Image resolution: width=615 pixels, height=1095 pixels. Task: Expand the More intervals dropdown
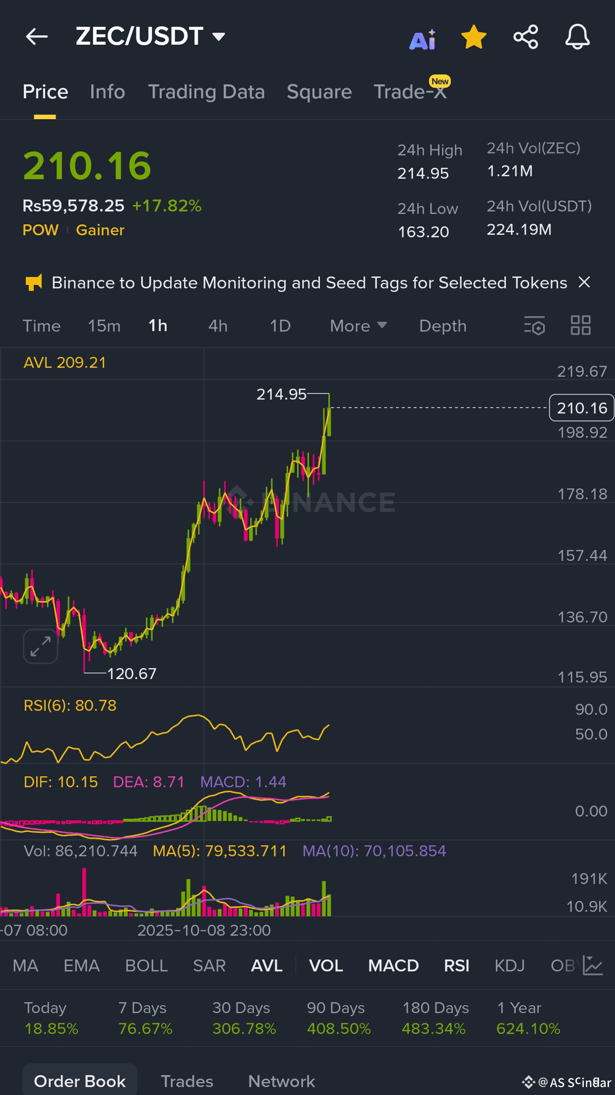coord(359,326)
